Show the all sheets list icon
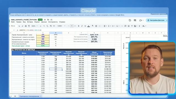 [x=15, y=96]
